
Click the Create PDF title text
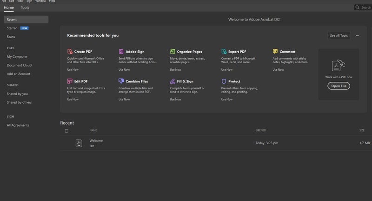click(83, 52)
